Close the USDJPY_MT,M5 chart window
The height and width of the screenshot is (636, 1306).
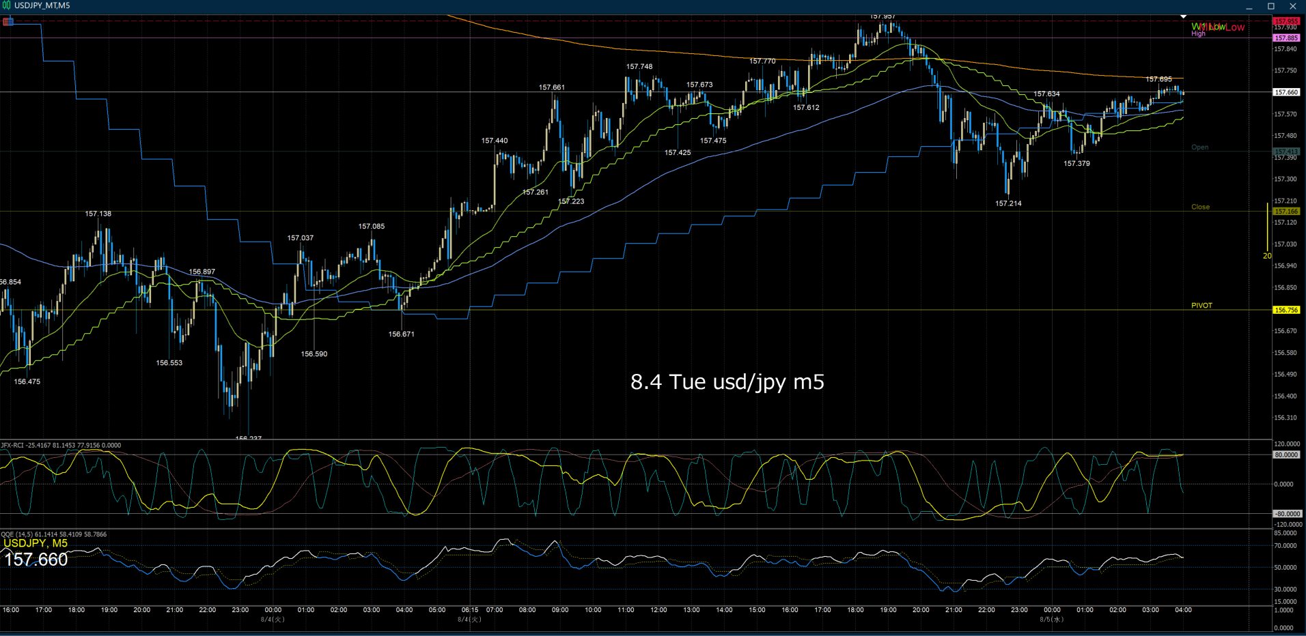coord(1293,6)
